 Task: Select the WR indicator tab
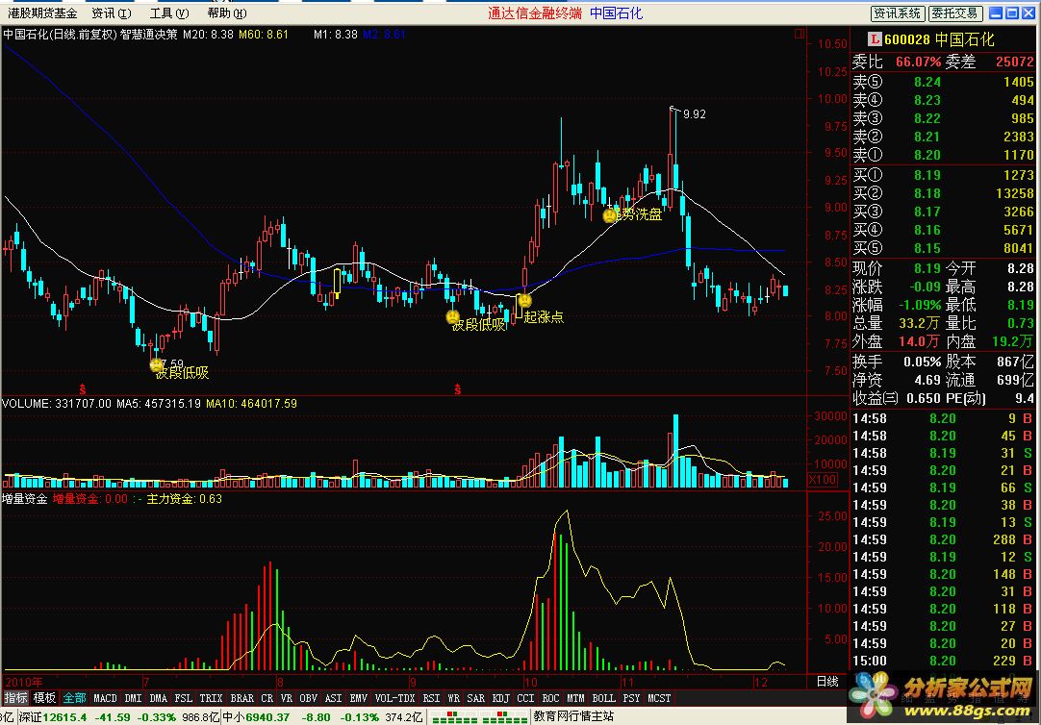(453, 698)
